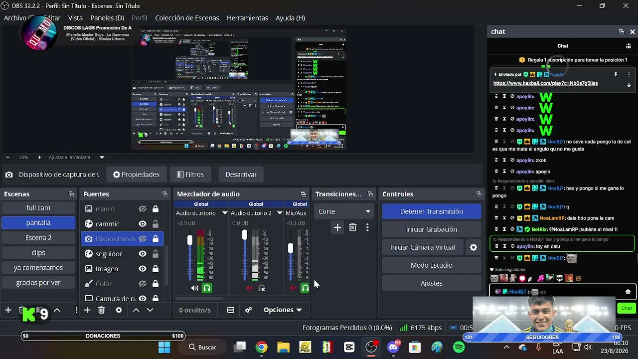Image resolution: width=638 pixels, height=359 pixels.
Task: Open the Paneles menu
Action: click(107, 18)
